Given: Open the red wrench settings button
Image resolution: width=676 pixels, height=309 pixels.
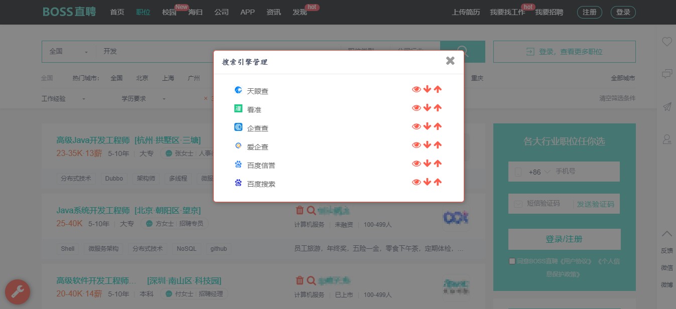Looking at the screenshot, I should [x=18, y=291].
